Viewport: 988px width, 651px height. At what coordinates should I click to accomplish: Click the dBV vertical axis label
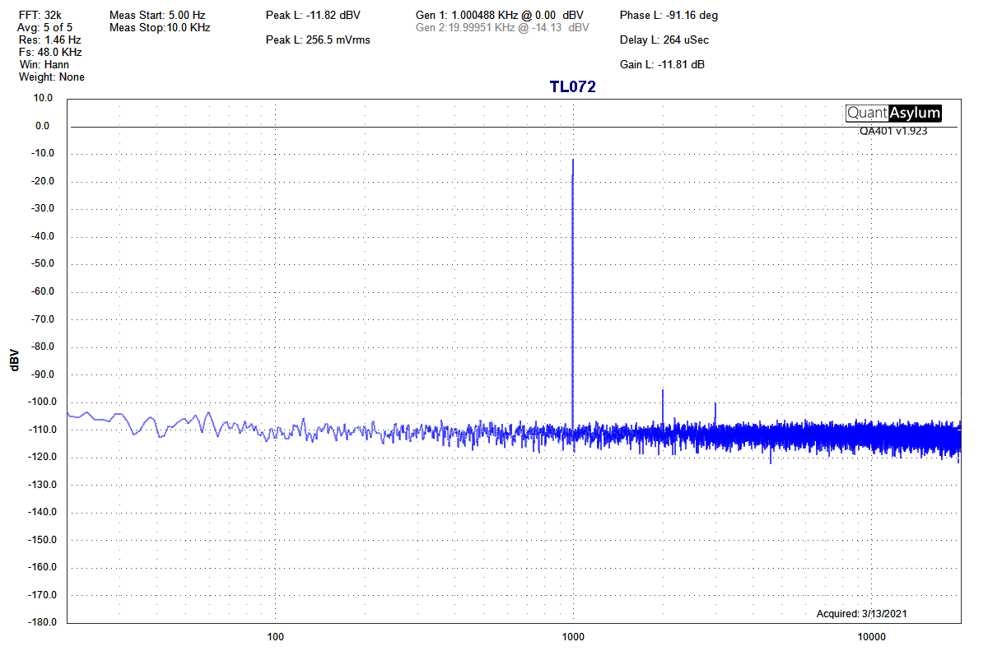[14, 360]
